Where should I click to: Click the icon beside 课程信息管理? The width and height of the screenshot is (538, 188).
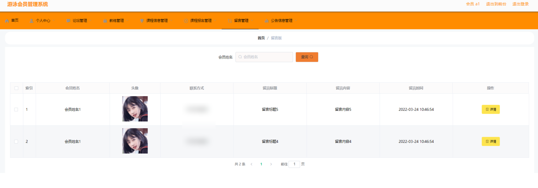click(x=142, y=21)
